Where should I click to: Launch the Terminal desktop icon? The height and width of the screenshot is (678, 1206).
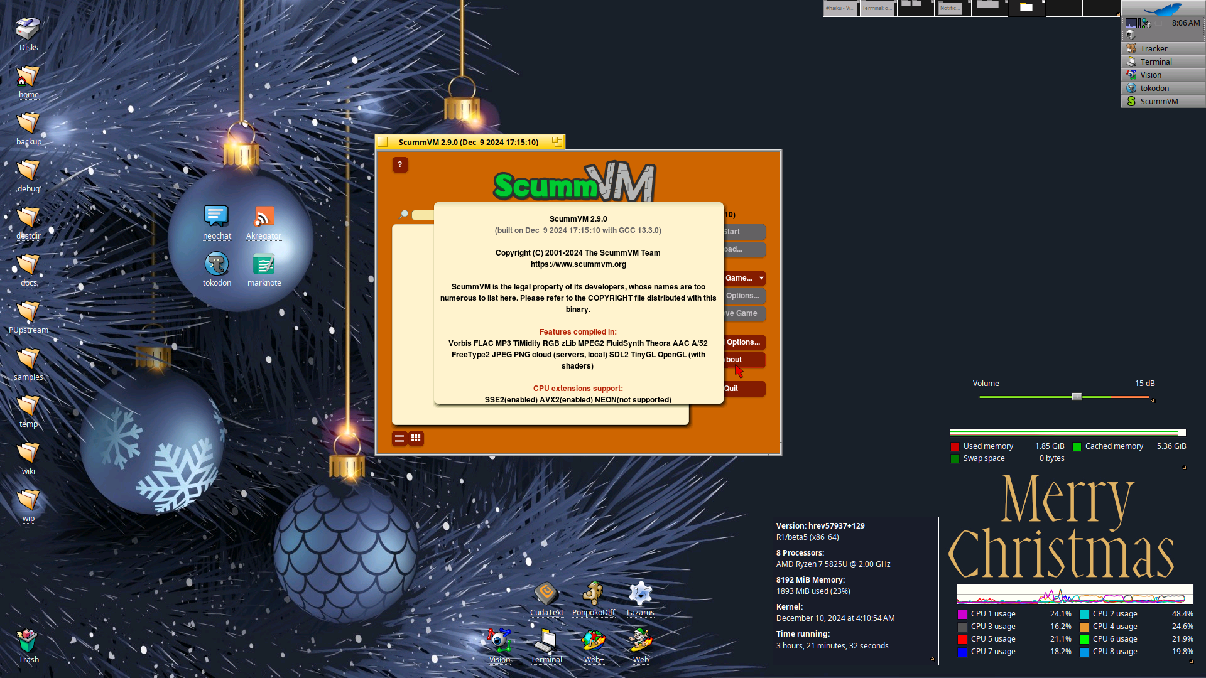click(546, 646)
